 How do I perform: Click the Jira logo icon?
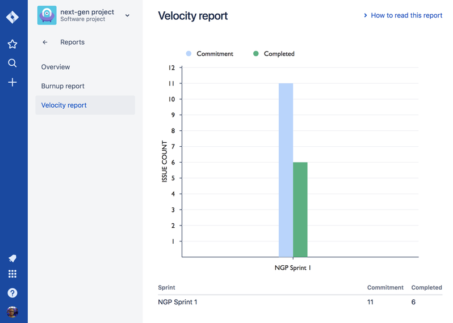tap(12, 18)
